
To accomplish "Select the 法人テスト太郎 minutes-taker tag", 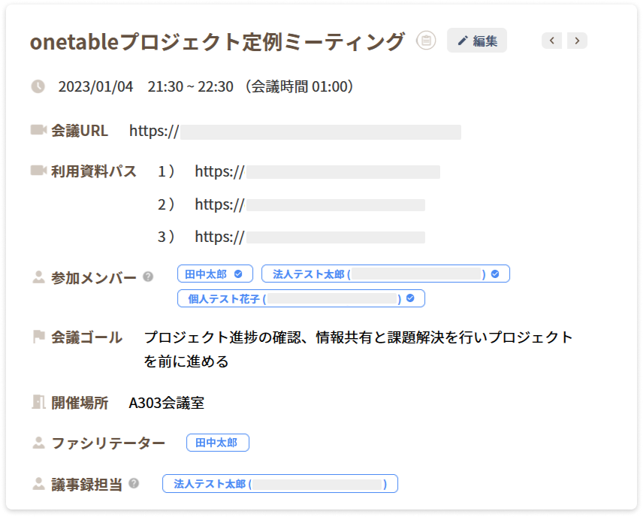I will pyautogui.click(x=279, y=484).
